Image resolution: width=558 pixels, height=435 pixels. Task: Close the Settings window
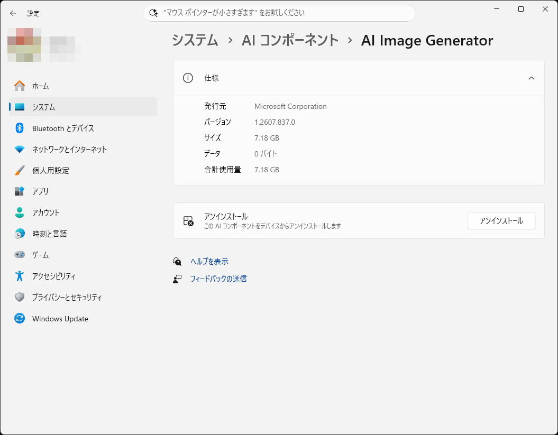pyautogui.click(x=545, y=9)
